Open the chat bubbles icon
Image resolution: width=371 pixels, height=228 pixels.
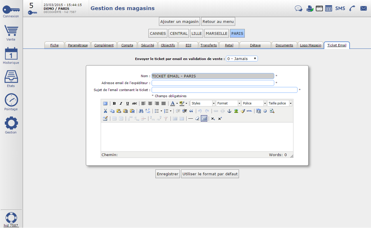point(298,8)
